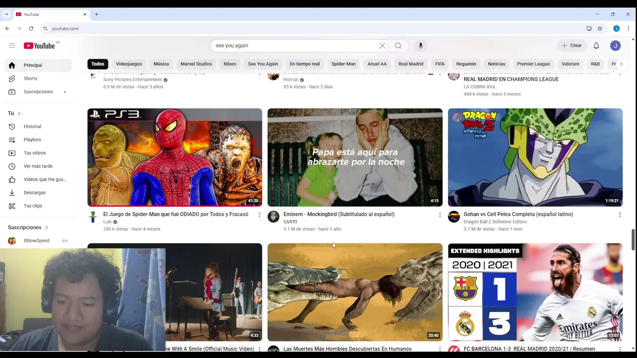Open Videos que me gustan list
Screen dimensions: 637x358
(x=38, y=179)
